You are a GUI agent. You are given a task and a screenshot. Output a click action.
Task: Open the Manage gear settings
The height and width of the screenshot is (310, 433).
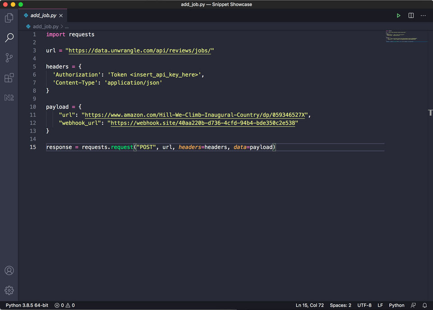pos(9,290)
